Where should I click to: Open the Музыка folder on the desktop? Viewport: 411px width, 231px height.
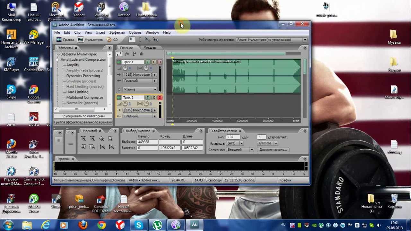(x=394, y=37)
